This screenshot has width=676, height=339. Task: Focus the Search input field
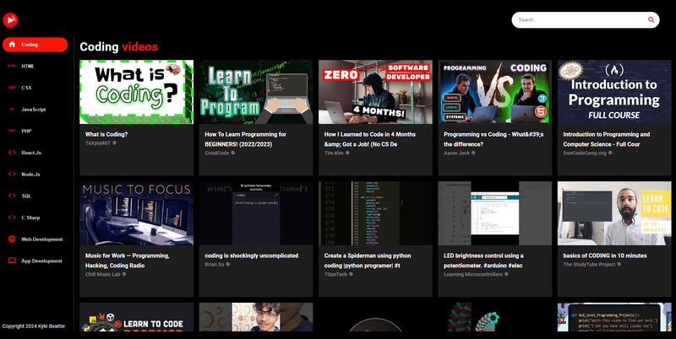click(580, 19)
